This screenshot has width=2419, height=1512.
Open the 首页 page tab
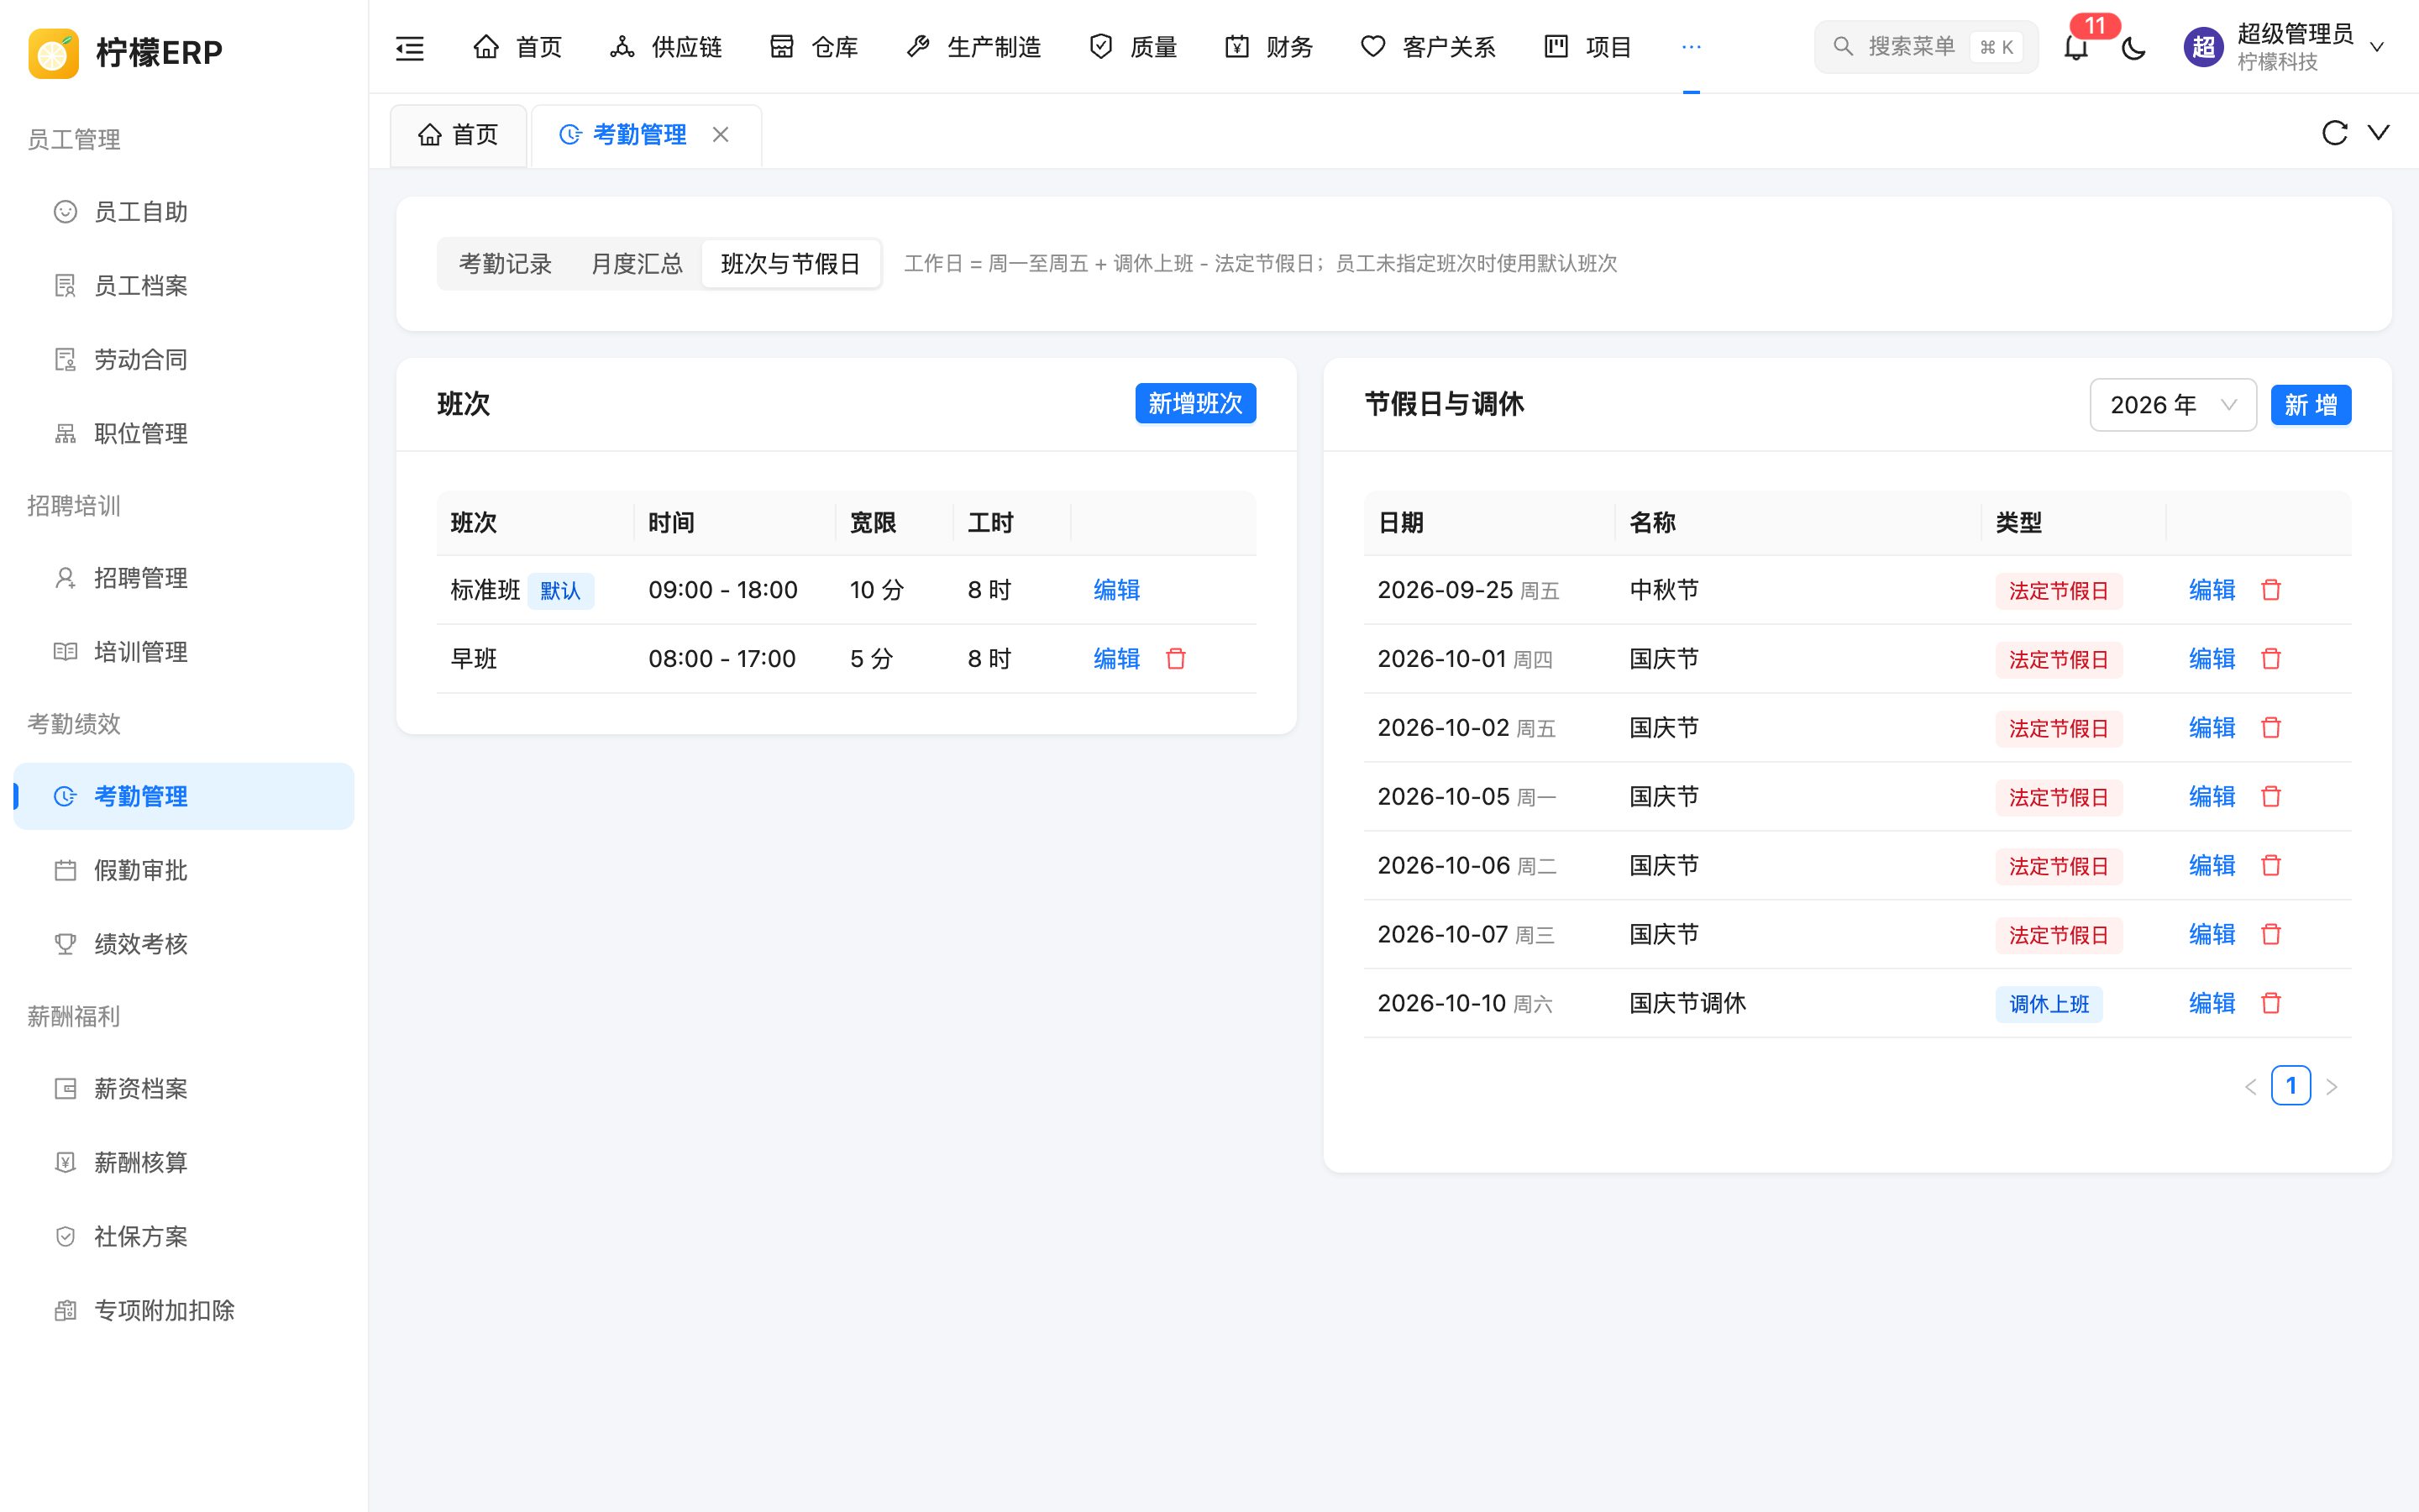tap(459, 135)
